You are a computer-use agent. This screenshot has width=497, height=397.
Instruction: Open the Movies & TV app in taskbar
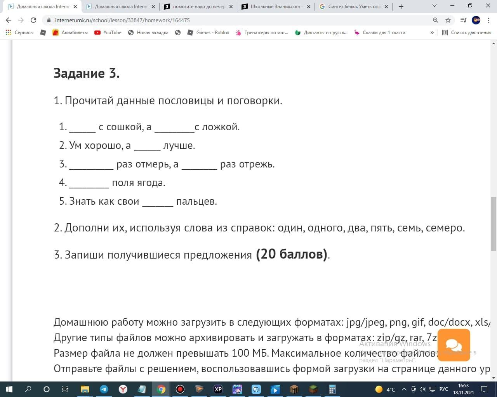coord(275,389)
